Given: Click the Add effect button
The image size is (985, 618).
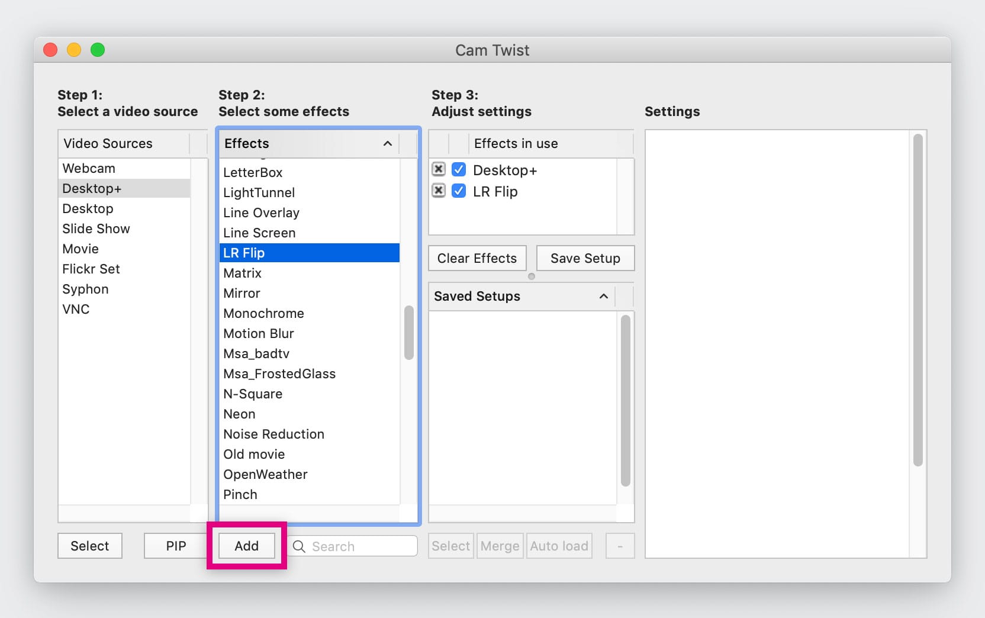Looking at the screenshot, I should point(247,546).
